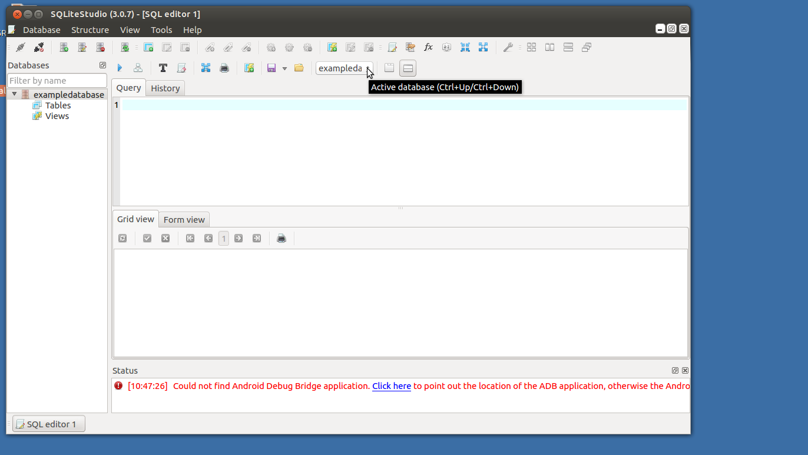Cascade windows icon
This screenshot has width=808, height=455.
pyautogui.click(x=587, y=47)
